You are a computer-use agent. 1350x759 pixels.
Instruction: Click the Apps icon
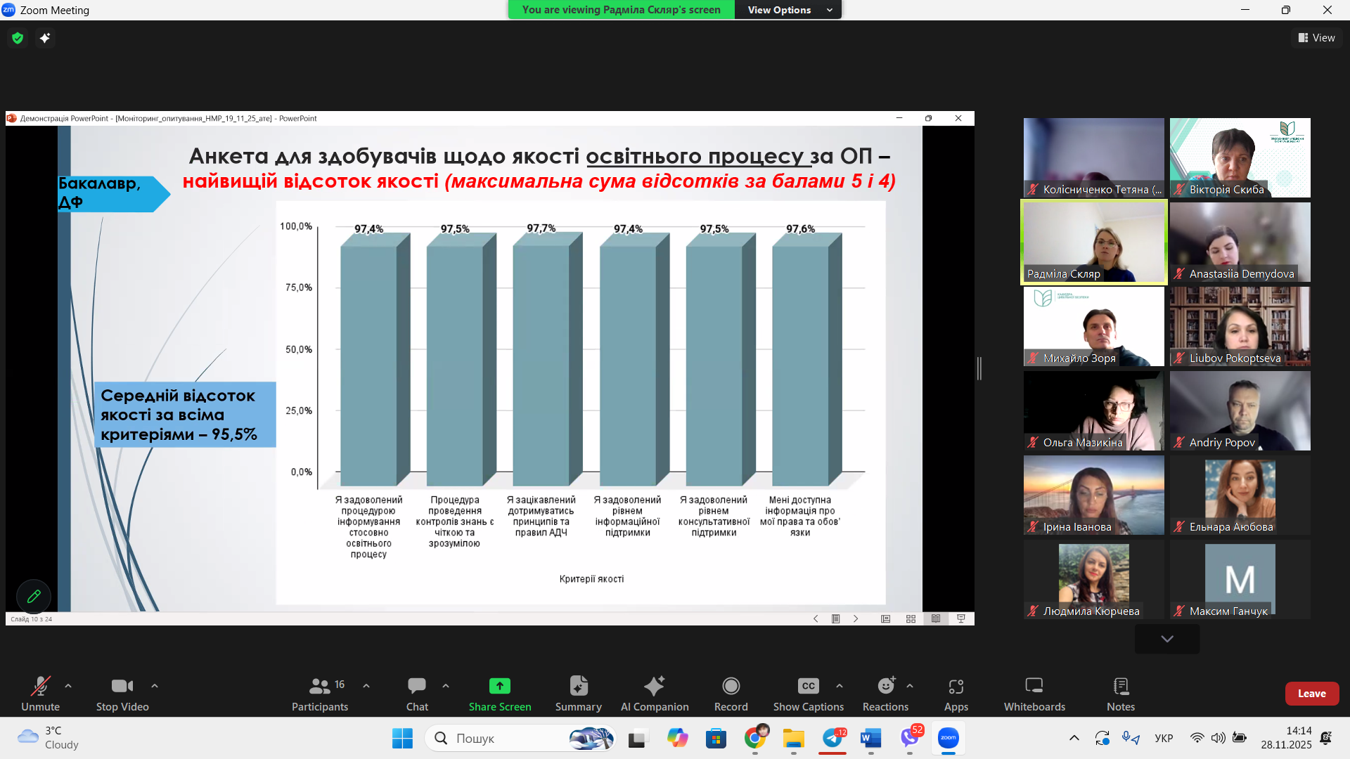pyautogui.click(x=956, y=686)
